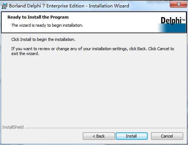The image size is (188, 145).
Task: Click the paragraph about reviewing installation settings
Action: click(93, 51)
